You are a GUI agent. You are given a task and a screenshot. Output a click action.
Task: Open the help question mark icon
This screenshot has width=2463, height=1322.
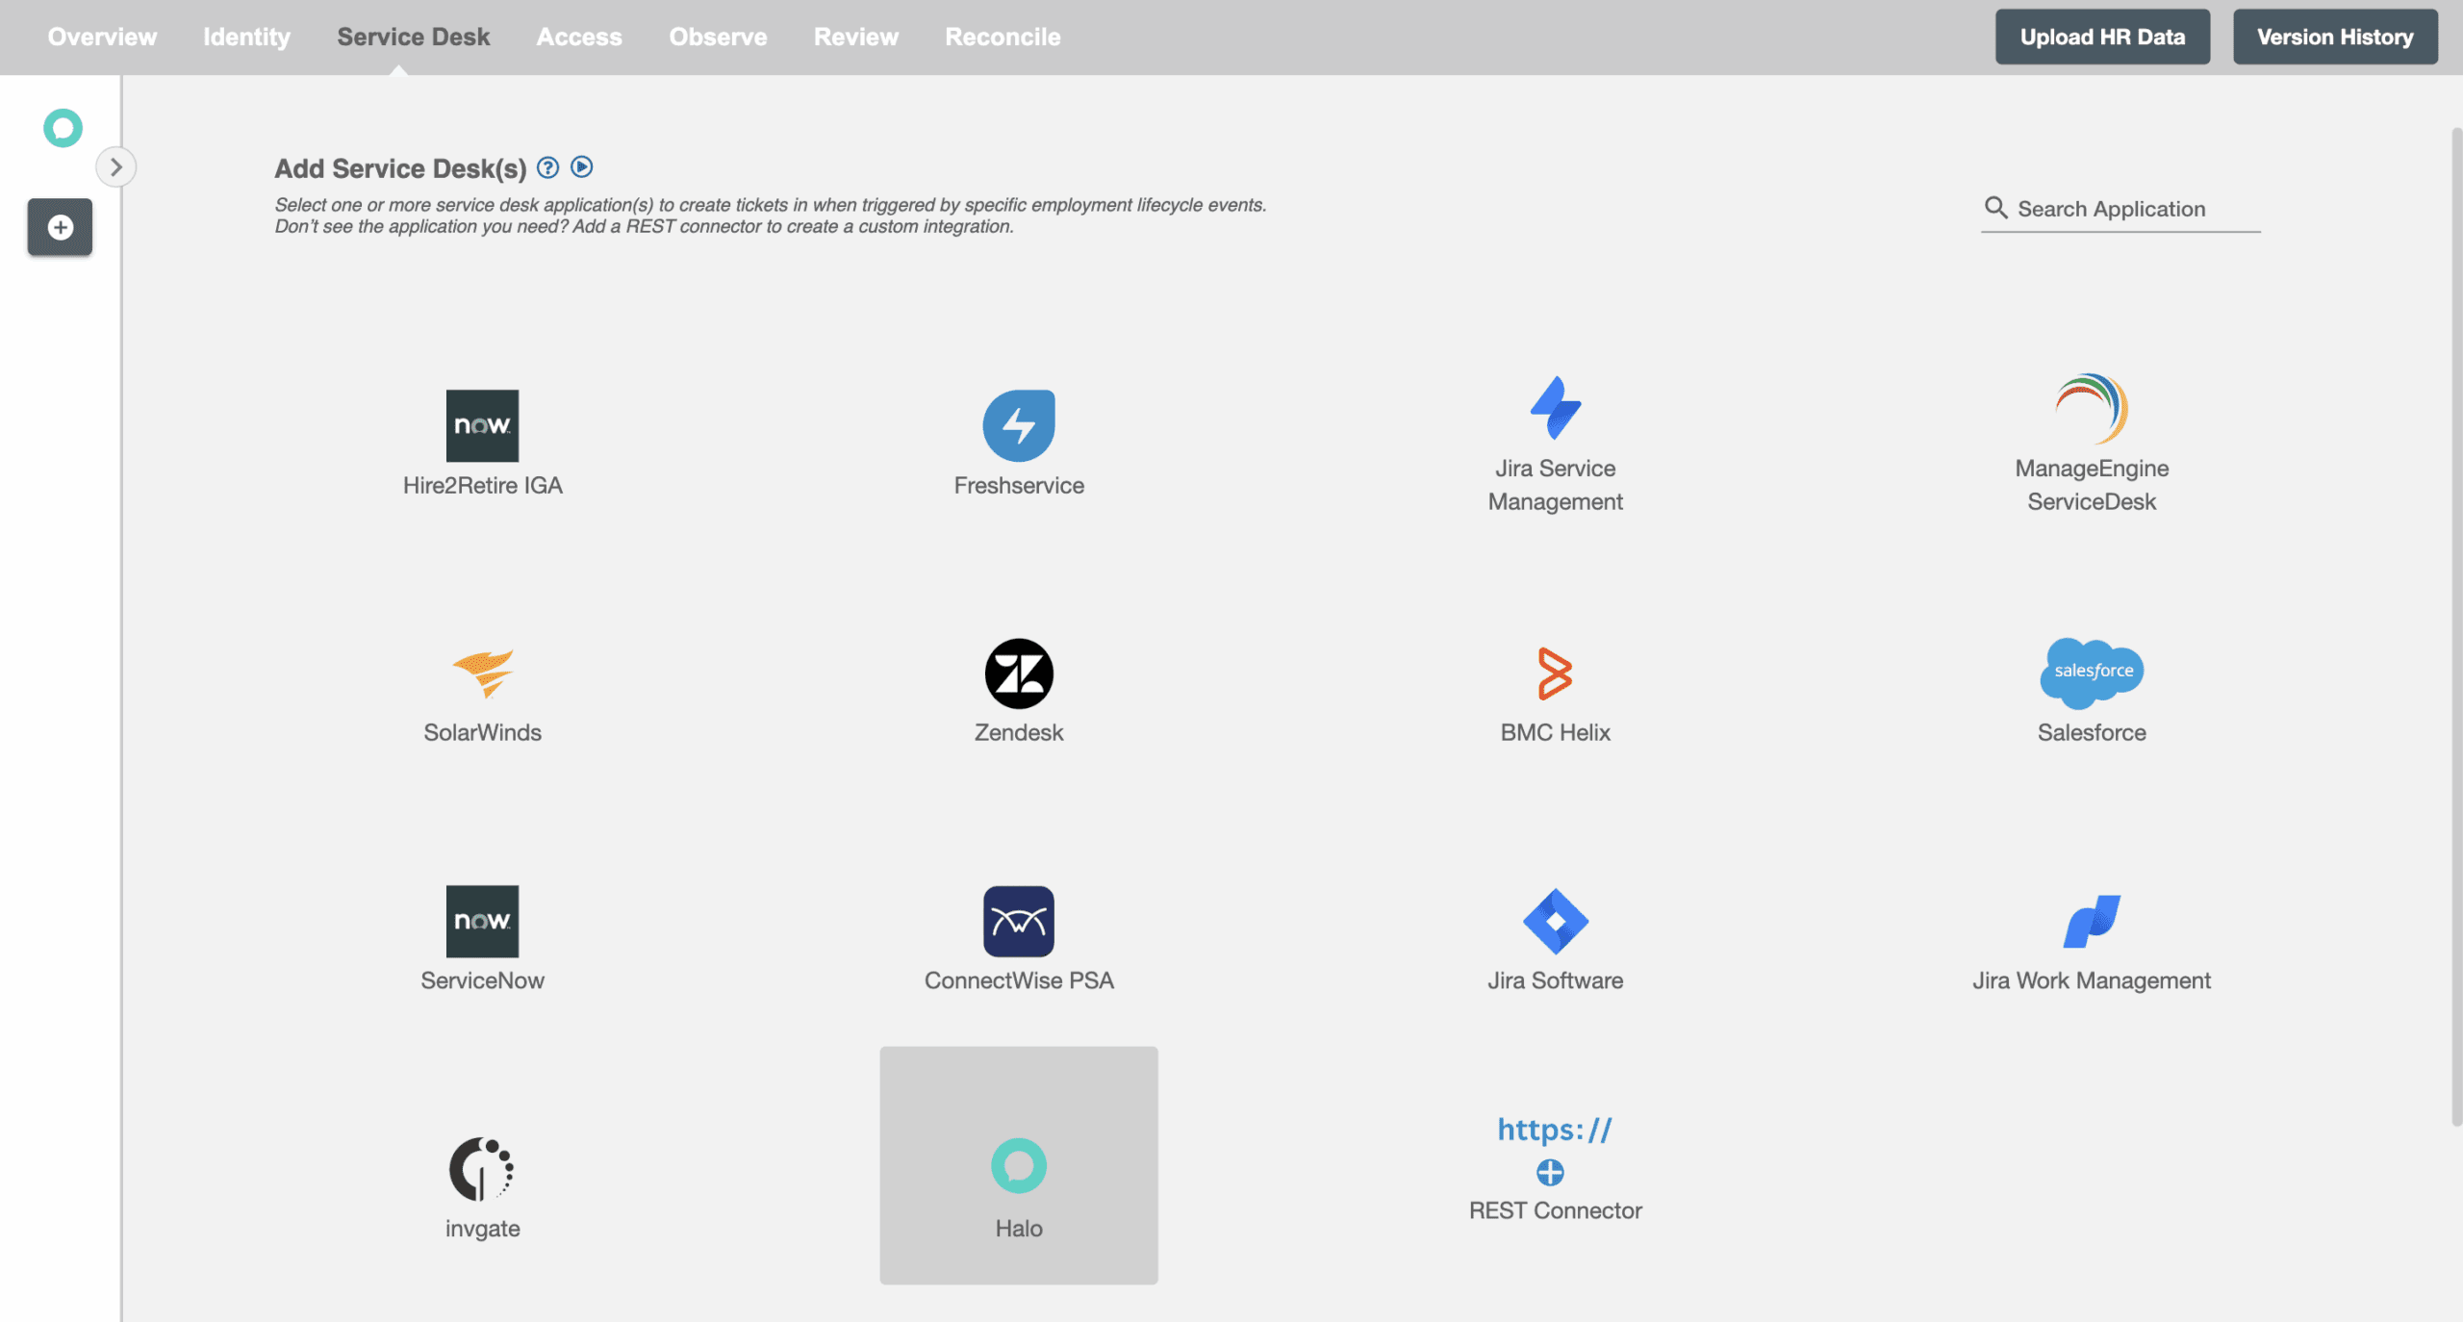547,167
